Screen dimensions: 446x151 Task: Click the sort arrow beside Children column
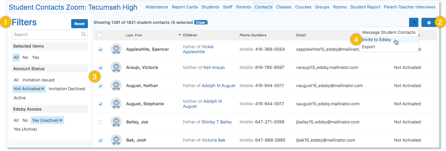[x=180, y=35]
